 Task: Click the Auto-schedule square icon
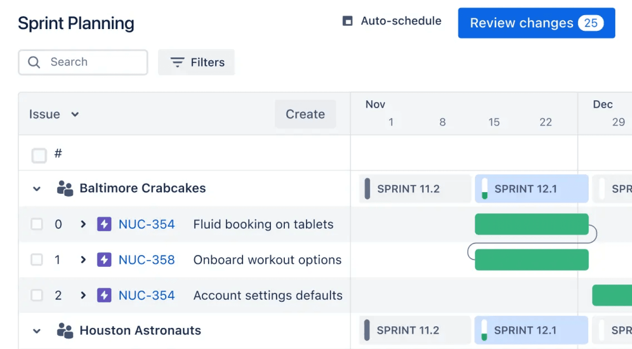pyautogui.click(x=347, y=21)
